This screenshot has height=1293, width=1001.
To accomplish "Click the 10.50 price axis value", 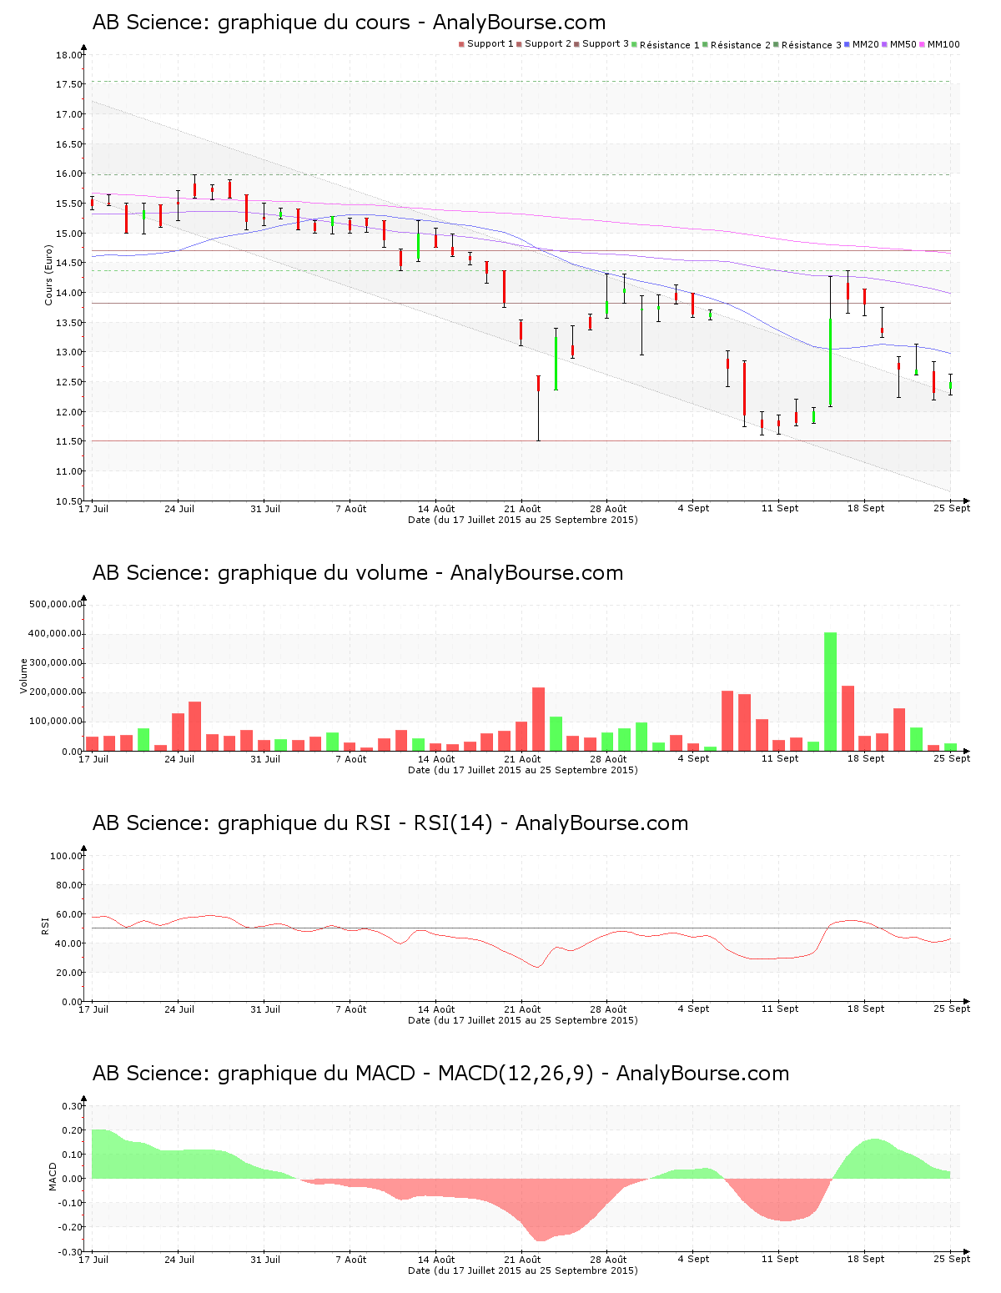I will click(68, 501).
